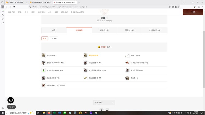Open the black chat bot bubble
The height and width of the screenshot is (115, 205).
tap(11, 100)
